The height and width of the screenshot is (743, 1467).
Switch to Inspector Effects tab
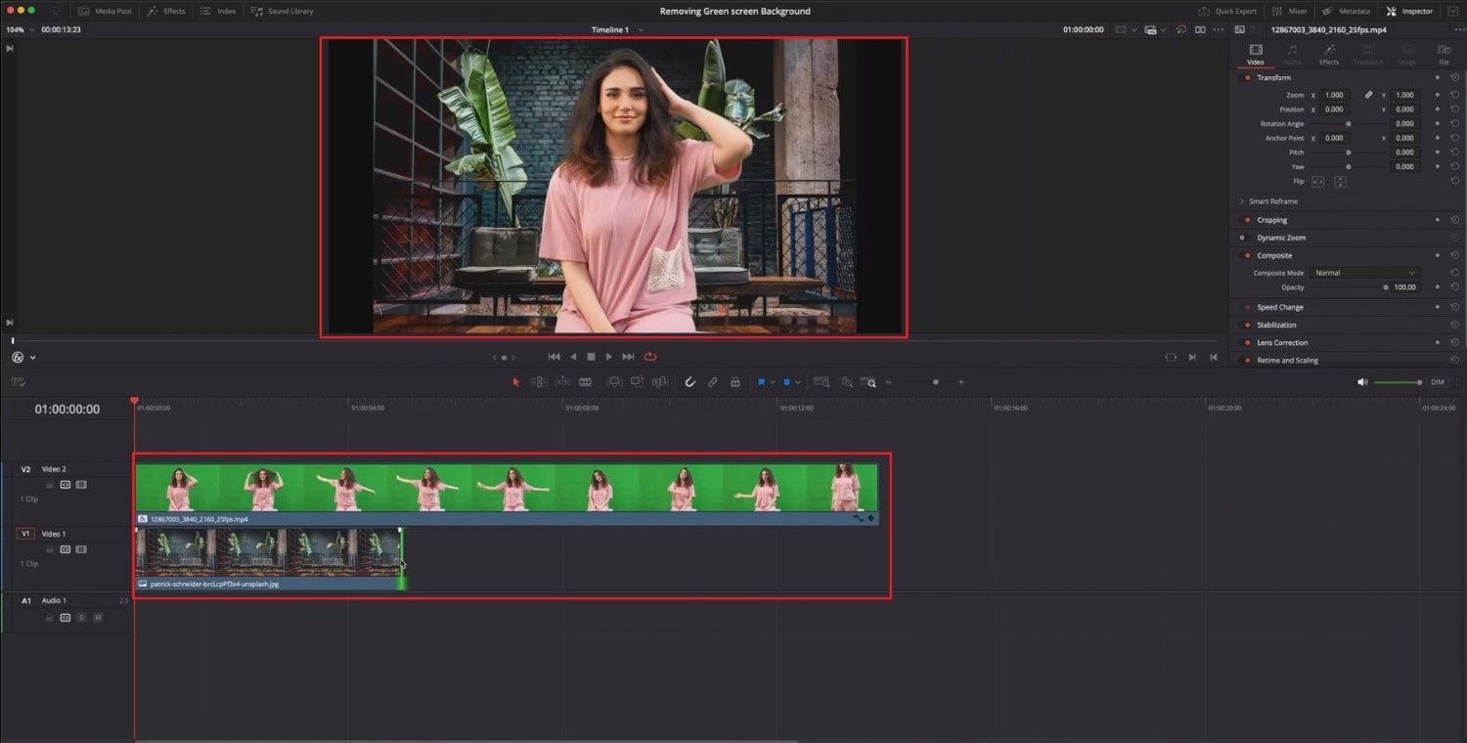(x=1329, y=55)
